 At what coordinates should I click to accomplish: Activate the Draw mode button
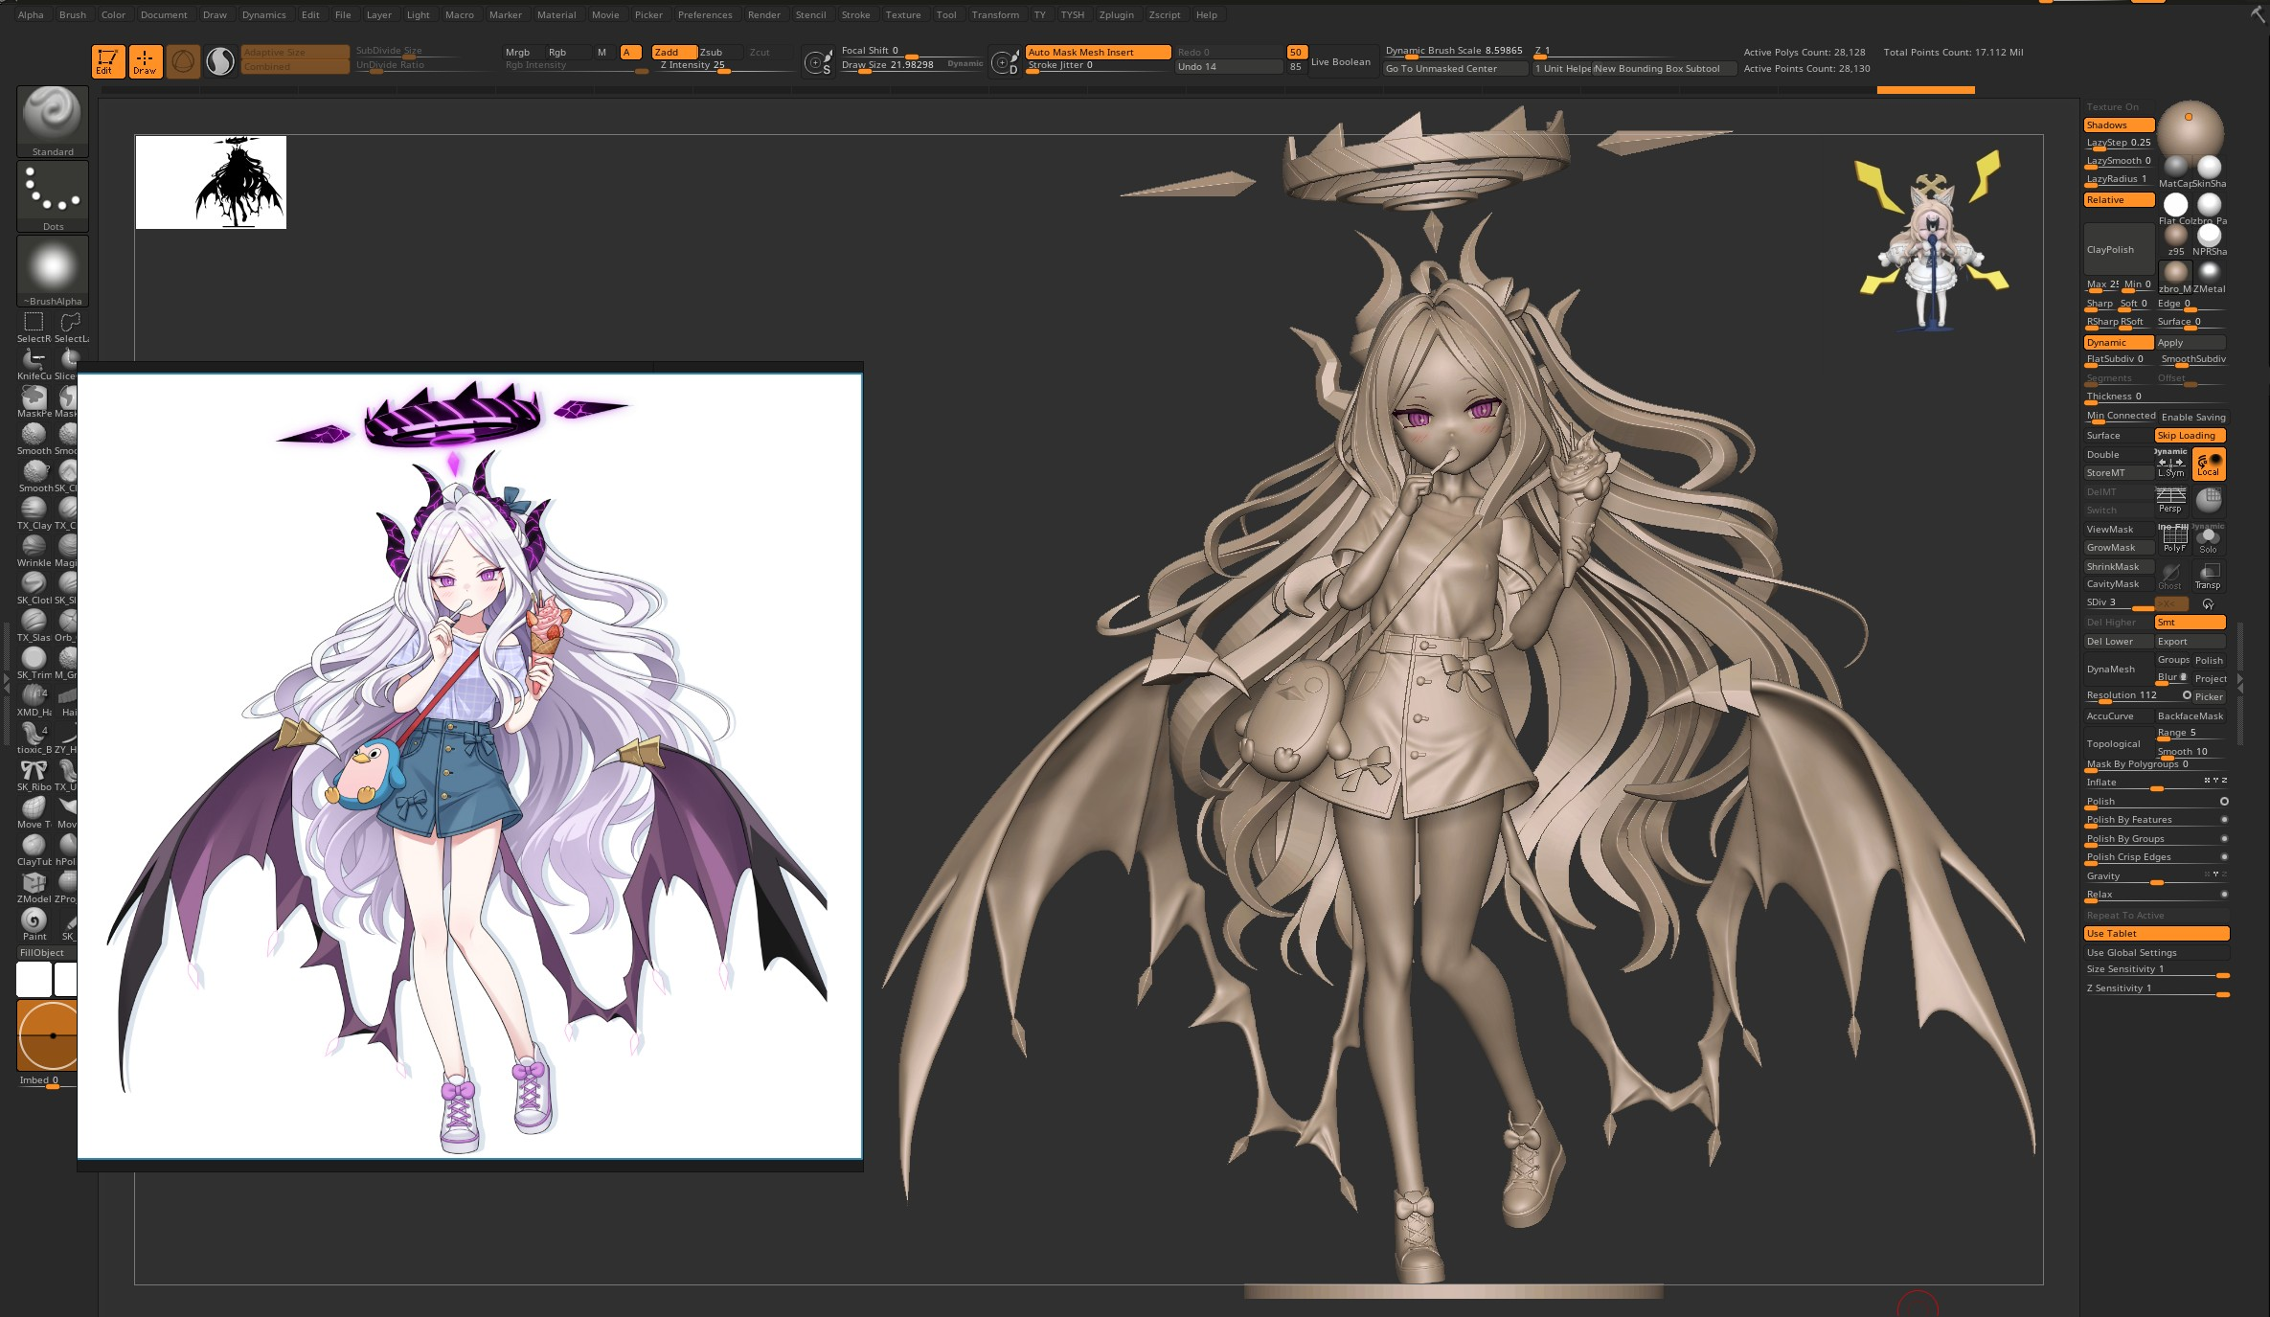(145, 61)
